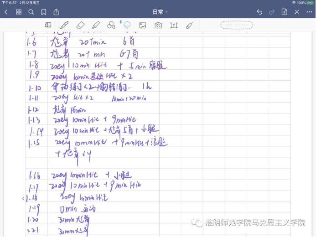Screen dimensions: 316x237
Task: Open the share and export menu
Action: point(56,12)
